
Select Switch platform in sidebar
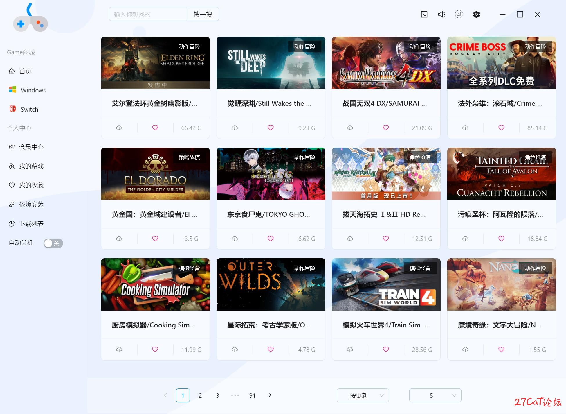pyautogui.click(x=24, y=109)
